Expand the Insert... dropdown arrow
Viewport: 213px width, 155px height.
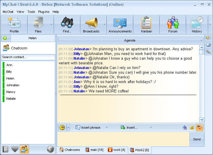coord(151,128)
